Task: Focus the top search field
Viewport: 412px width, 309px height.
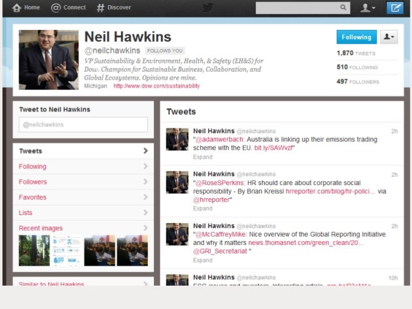Action: 303,7
